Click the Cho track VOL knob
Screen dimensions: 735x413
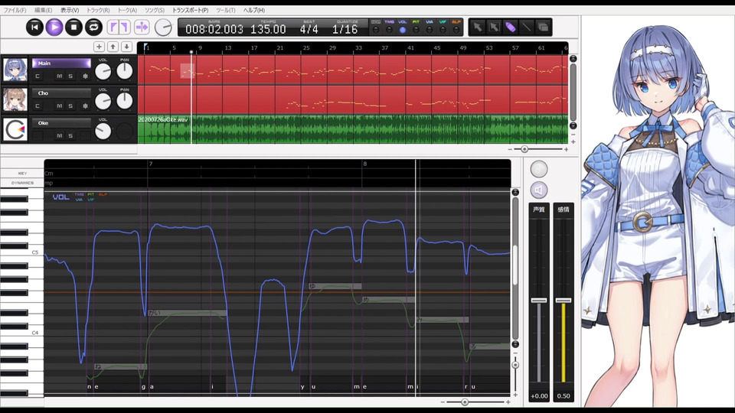tap(103, 101)
